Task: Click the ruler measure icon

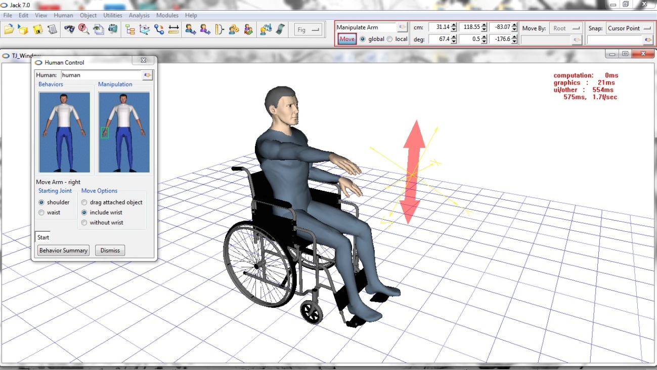Action: pyautogui.click(x=174, y=29)
